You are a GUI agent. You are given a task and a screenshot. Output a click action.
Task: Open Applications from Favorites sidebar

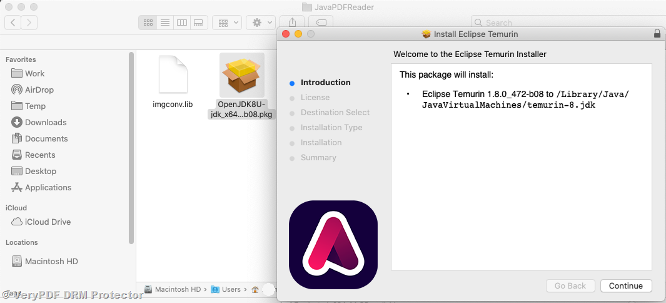click(x=48, y=187)
